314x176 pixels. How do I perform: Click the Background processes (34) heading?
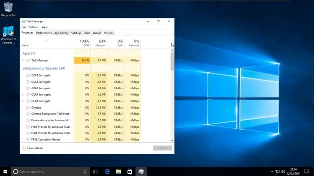pyautogui.click(x=44, y=68)
